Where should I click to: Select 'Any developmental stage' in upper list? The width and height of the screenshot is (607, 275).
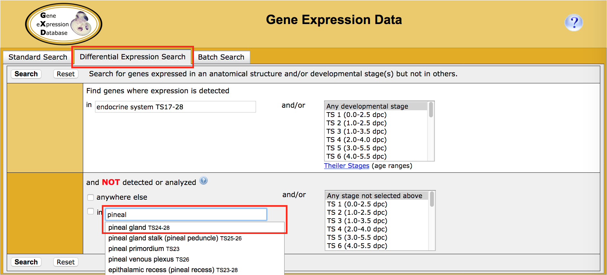pos(376,106)
